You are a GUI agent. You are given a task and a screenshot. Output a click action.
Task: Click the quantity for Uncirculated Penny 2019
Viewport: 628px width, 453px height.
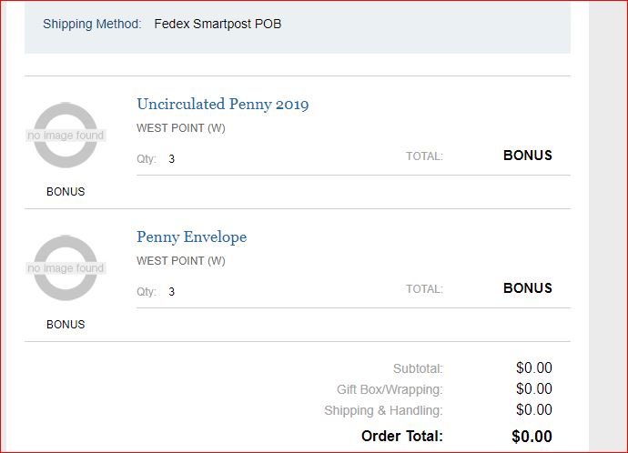click(x=171, y=159)
